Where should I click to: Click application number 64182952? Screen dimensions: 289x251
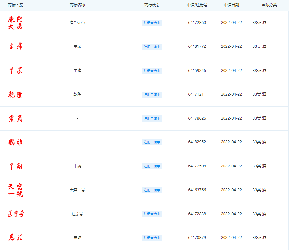[197, 142]
